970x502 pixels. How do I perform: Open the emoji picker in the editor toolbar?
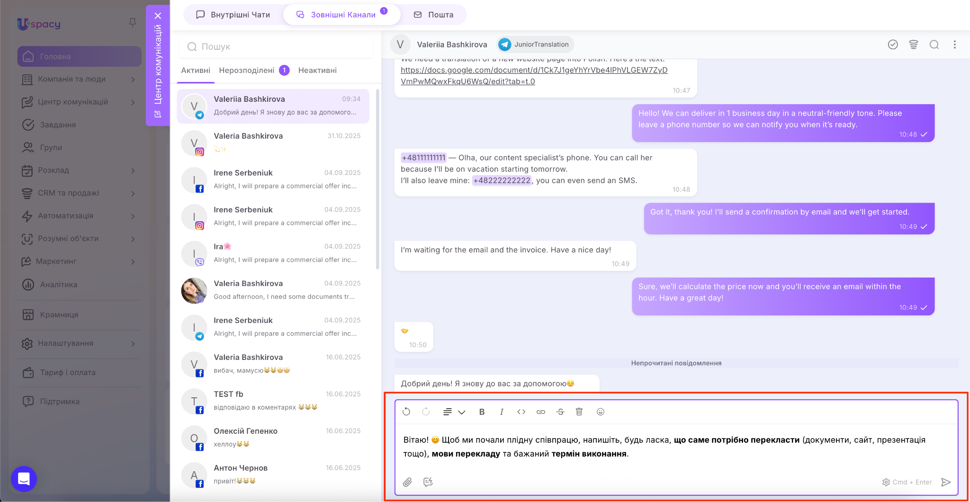[x=600, y=412]
